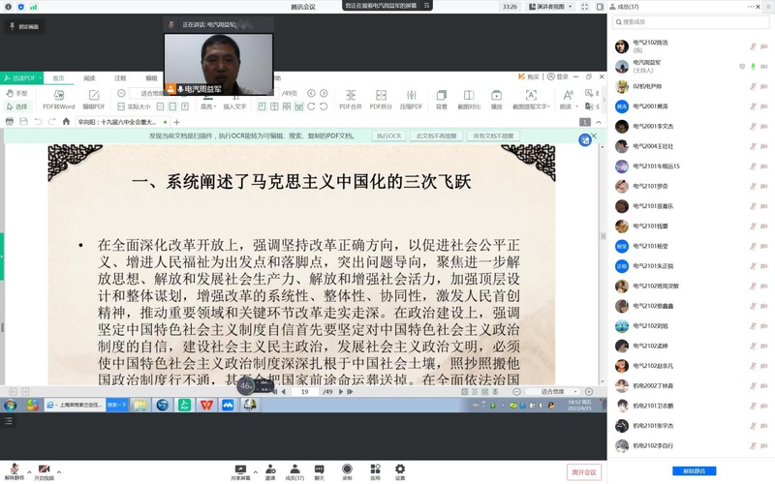Toggle microphone with 解除静音 button

[15, 470]
